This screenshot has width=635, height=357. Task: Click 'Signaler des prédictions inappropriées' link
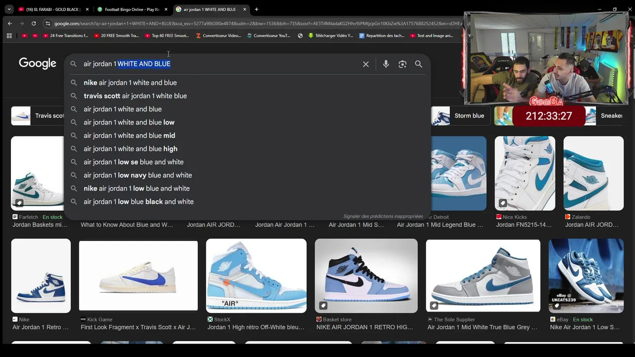383,216
